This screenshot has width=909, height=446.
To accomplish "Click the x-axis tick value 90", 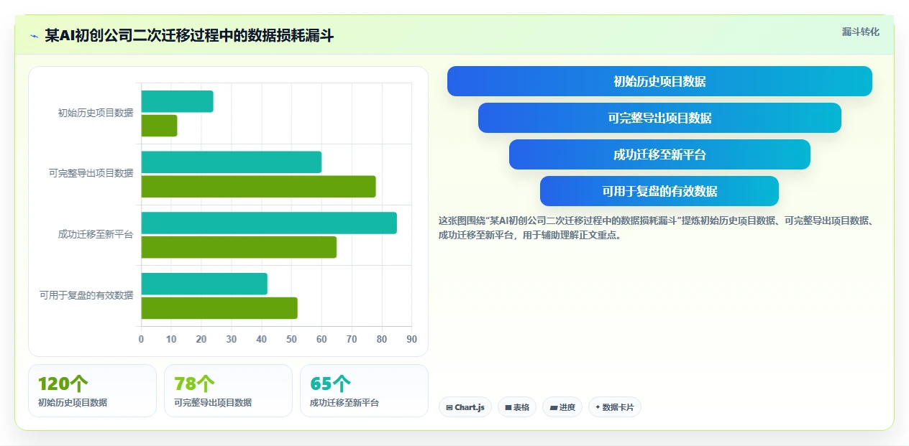I will tap(411, 339).
